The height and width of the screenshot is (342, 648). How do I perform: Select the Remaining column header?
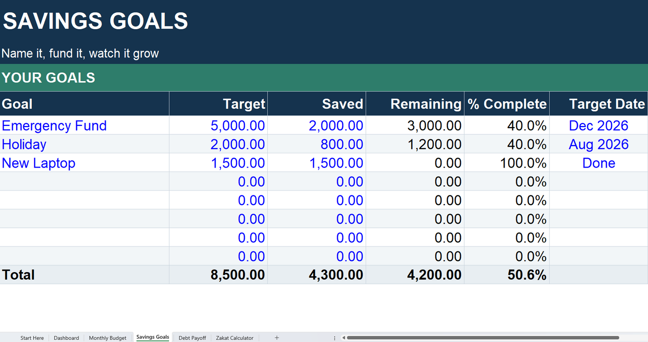pos(415,104)
